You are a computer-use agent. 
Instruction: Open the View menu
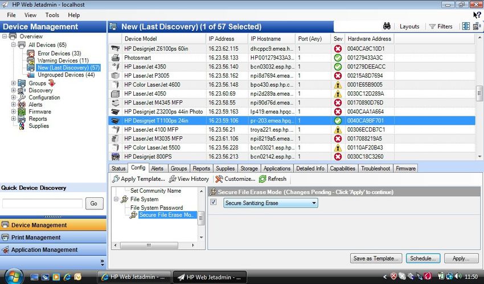30,15
